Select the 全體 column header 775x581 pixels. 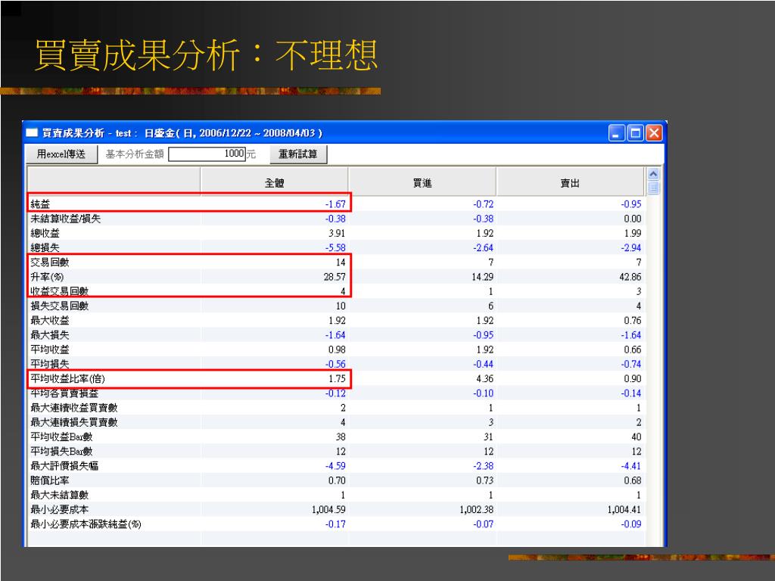tap(274, 183)
